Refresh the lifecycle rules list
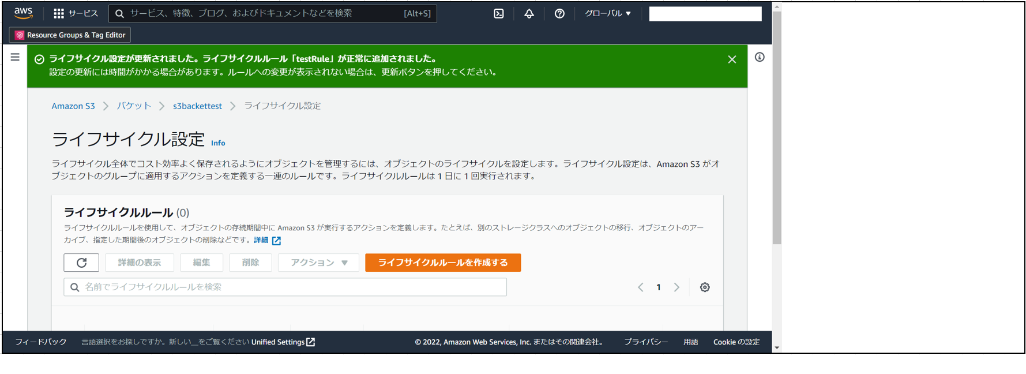Image resolution: width=1026 pixels, height=374 pixels. tap(81, 263)
